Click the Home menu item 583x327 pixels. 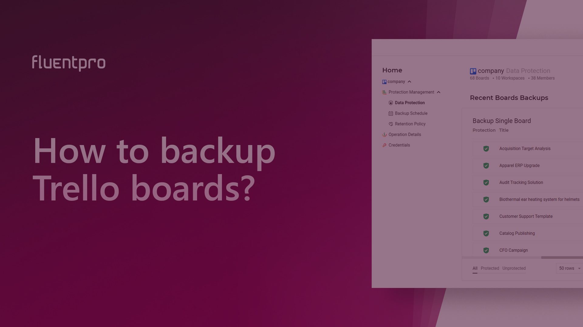pyautogui.click(x=392, y=70)
